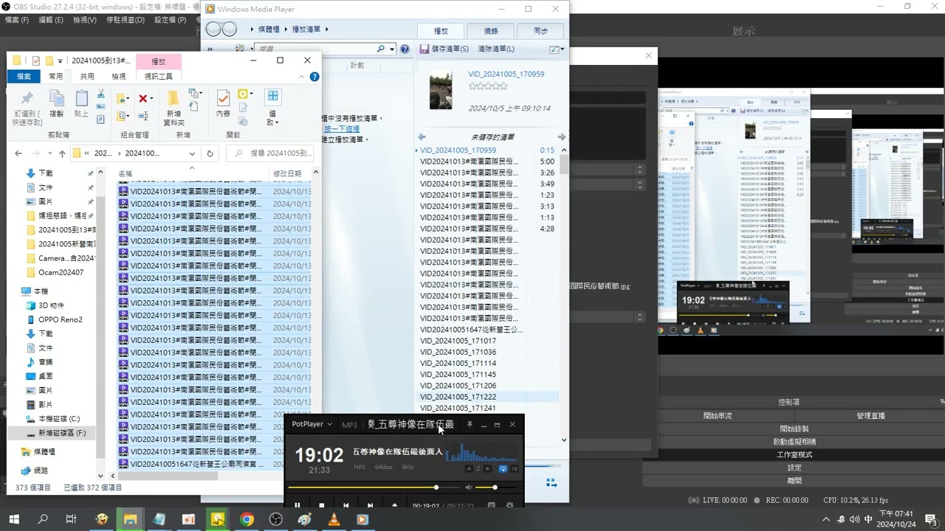The width and height of the screenshot is (945, 531).
Task: Open the Explorer recent locations dropdown arrow
Action: pos(49,153)
